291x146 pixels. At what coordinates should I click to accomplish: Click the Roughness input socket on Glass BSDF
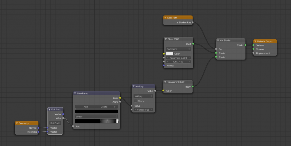point(164,58)
